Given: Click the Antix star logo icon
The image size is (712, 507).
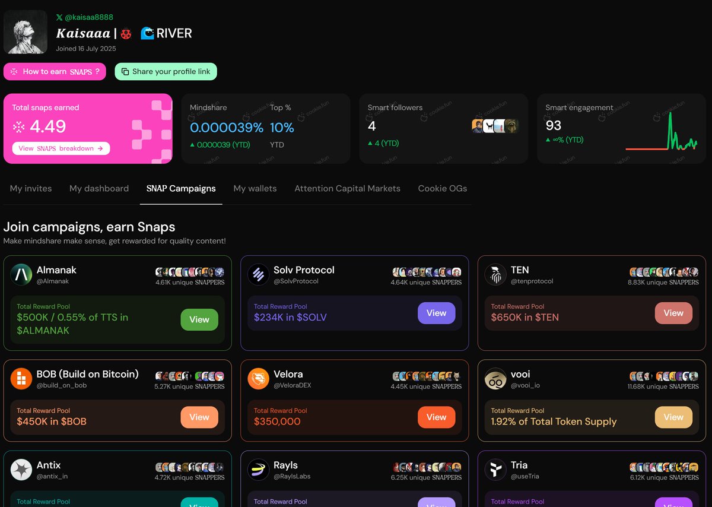Looking at the screenshot, I should pos(21,470).
